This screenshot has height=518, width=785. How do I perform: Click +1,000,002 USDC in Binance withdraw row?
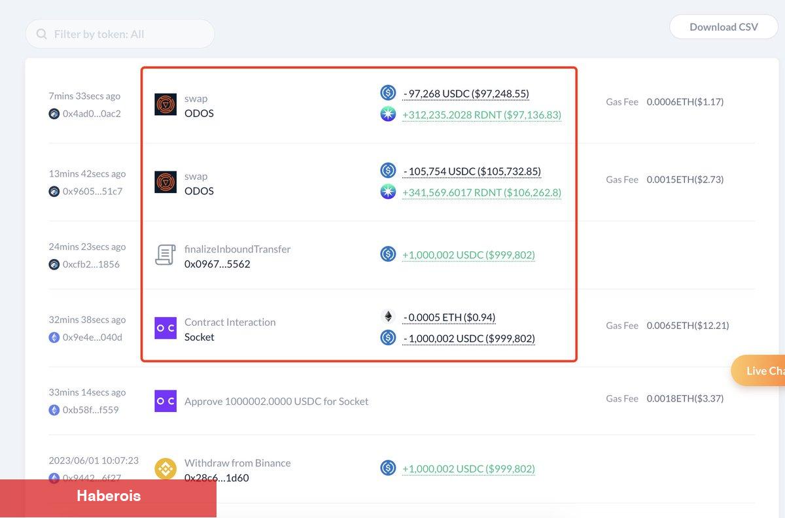click(x=468, y=469)
